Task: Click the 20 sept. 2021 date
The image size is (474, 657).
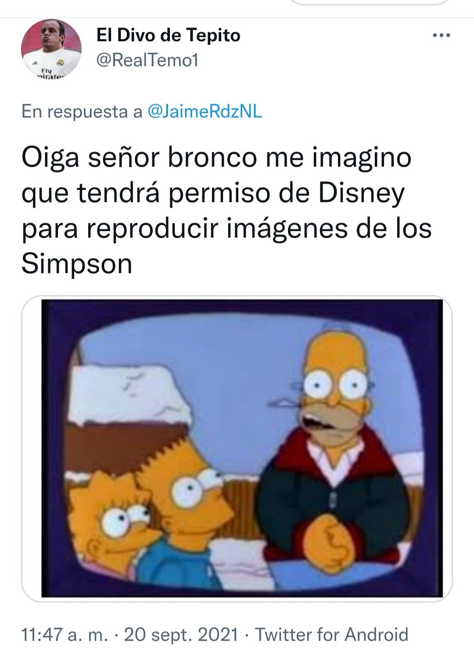Action: click(182, 634)
